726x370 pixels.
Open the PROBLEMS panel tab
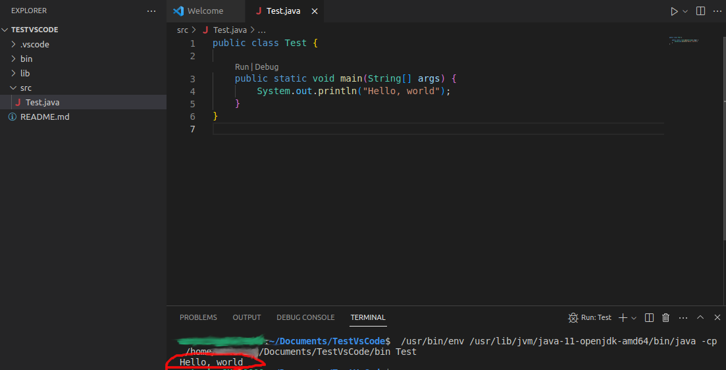(198, 318)
